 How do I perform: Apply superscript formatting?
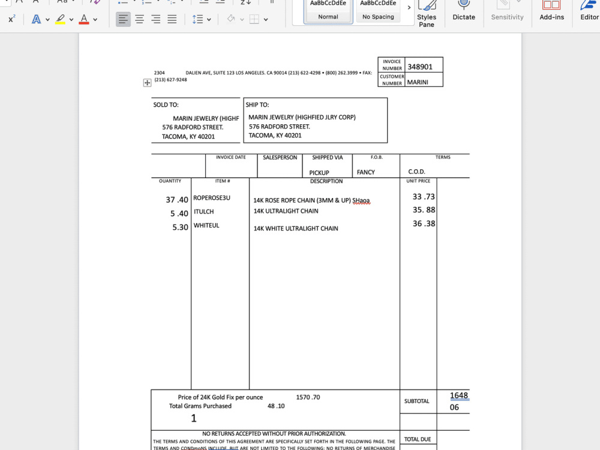click(12, 19)
